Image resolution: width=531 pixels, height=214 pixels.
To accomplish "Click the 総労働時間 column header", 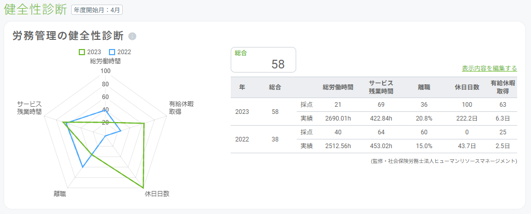I will pyautogui.click(x=338, y=87).
